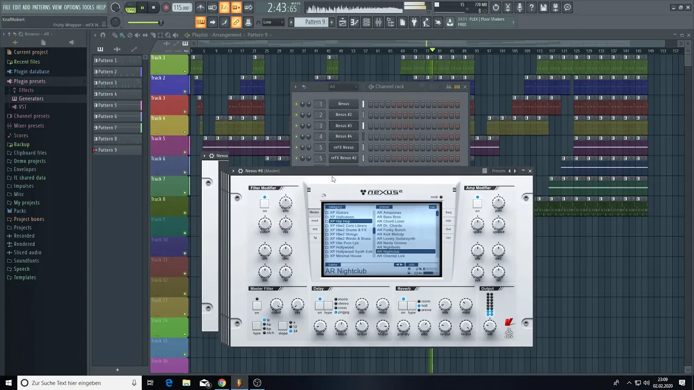This screenshot has height=390, width=694.
Task: Toggle Song/Pattern mode switch
Action: click(131, 8)
